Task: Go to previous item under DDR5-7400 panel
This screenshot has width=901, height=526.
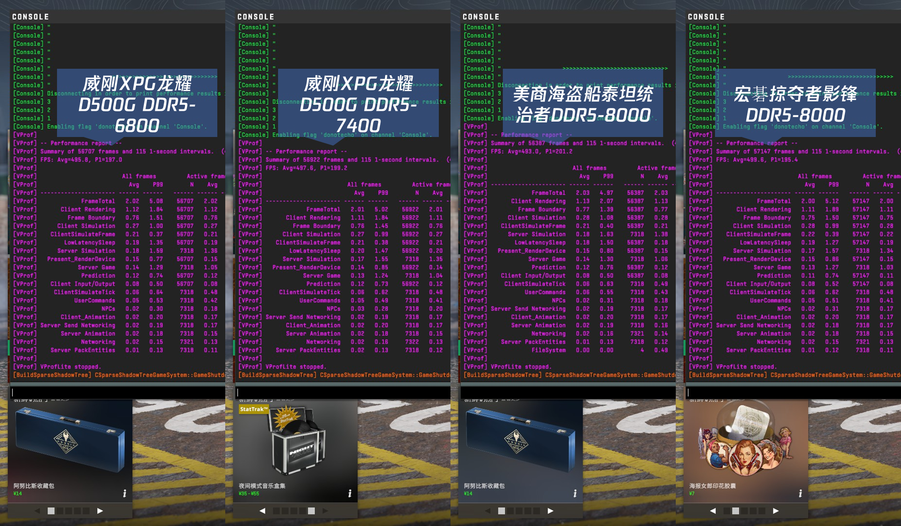Action: pos(262,511)
